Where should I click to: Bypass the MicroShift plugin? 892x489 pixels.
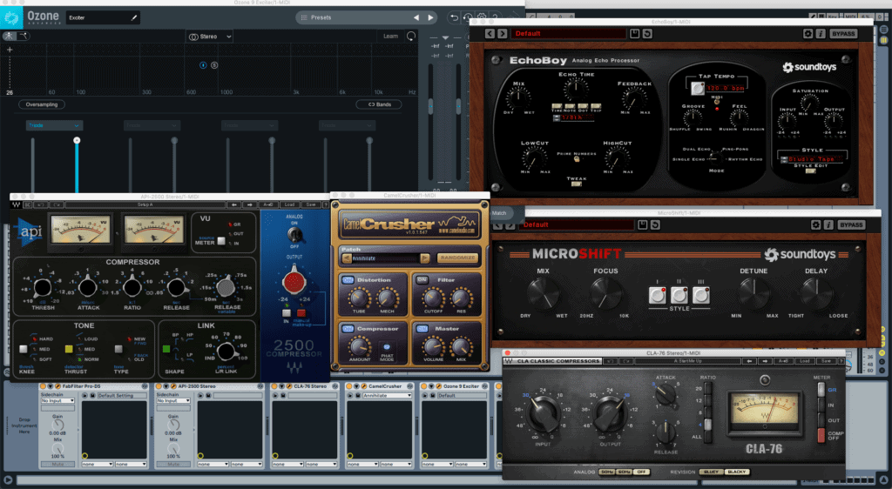pyautogui.click(x=851, y=224)
